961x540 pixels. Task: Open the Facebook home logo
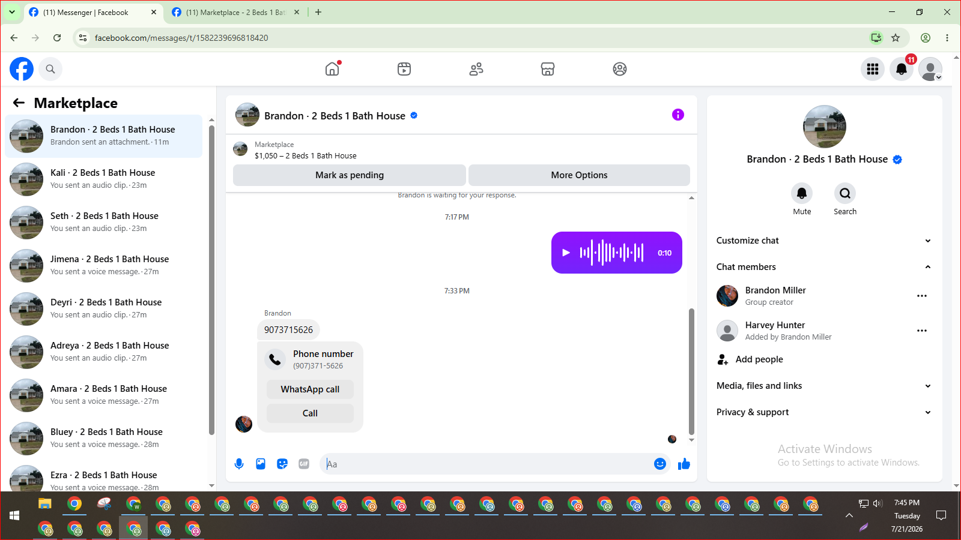22,69
